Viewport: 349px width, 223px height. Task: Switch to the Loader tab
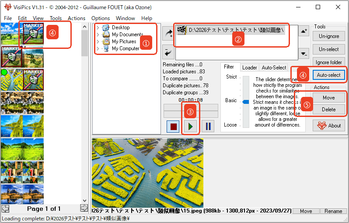click(250, 68)
